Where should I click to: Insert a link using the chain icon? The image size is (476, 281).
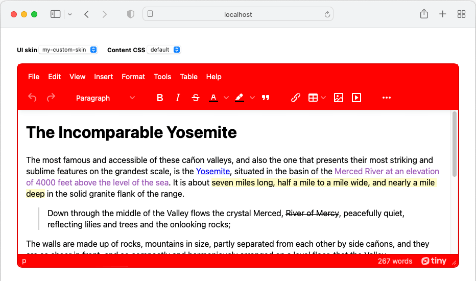tap(295, 98)
